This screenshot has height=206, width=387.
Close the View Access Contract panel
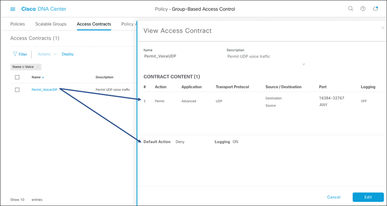click(x=383, y=28)
